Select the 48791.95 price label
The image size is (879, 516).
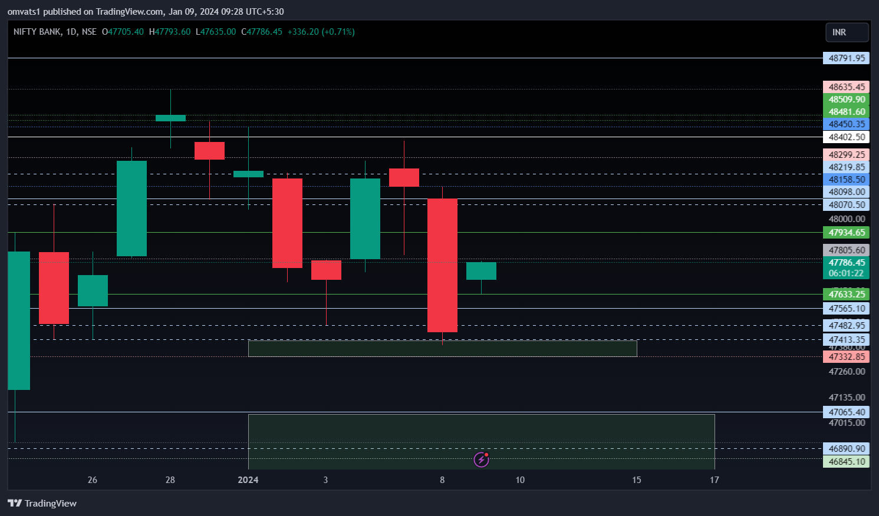tap(847, 58)
